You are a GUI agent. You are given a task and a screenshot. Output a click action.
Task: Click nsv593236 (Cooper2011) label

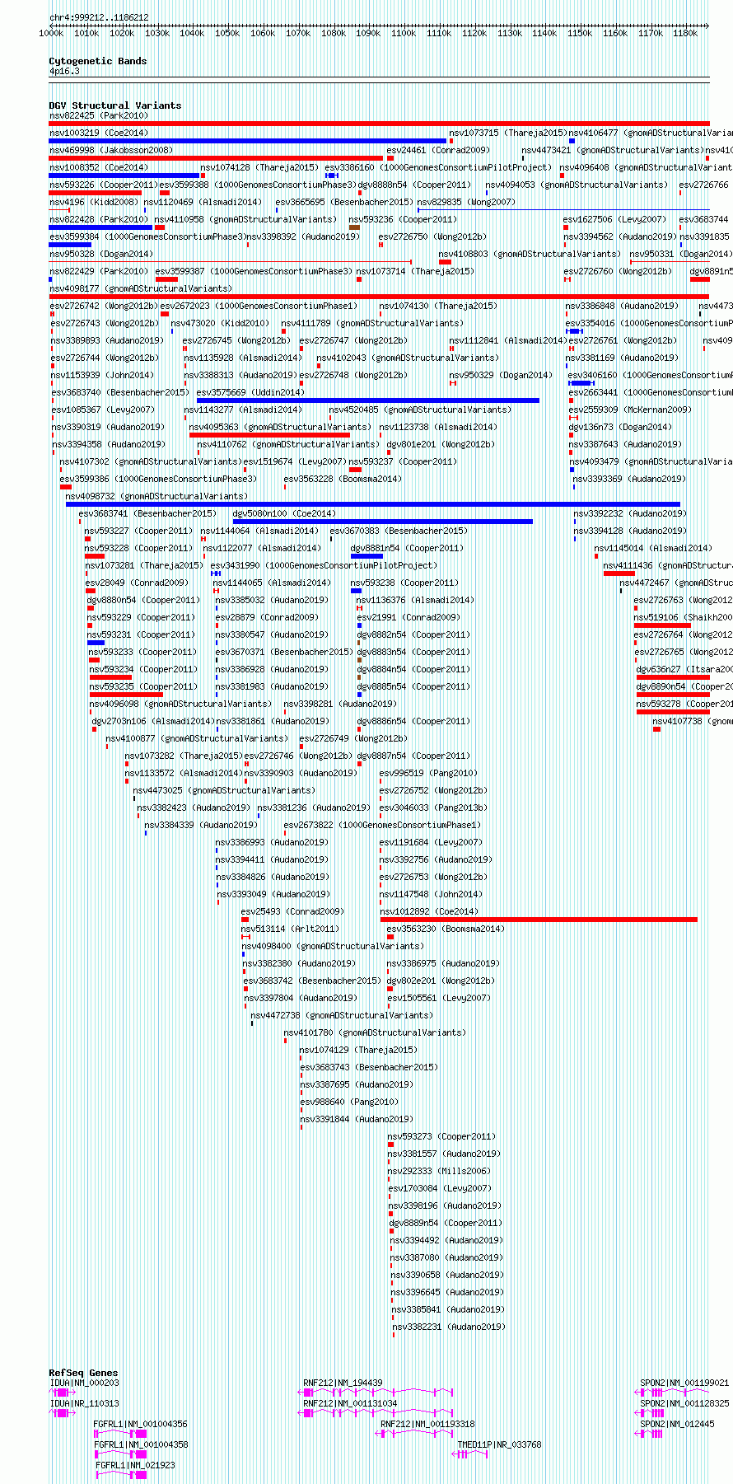pyautogui.click(x=403, y=220)
